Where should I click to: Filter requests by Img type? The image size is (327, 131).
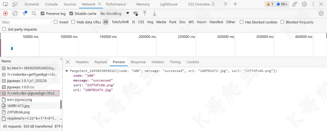(150, 22)
